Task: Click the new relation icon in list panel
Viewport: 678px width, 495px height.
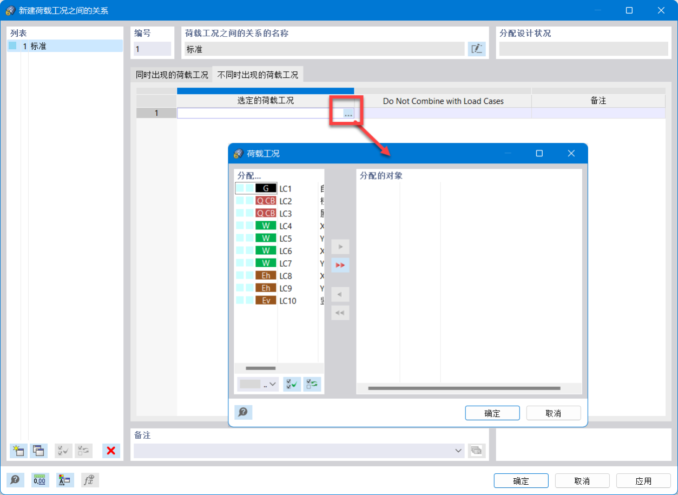Action: point(18,450)
